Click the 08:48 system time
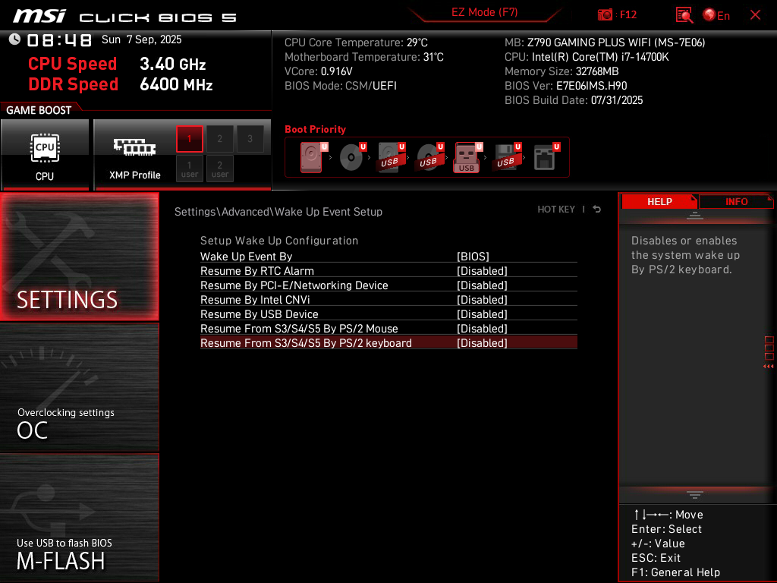This screenshot has height=583, width=777. coord(59,39)
